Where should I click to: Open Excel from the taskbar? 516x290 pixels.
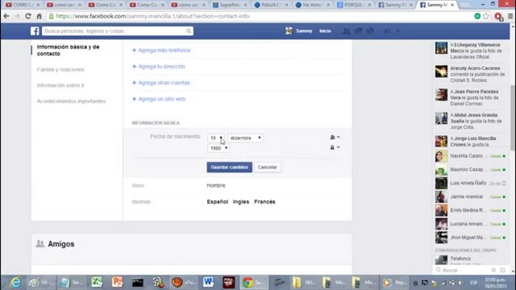coord(97,283)
